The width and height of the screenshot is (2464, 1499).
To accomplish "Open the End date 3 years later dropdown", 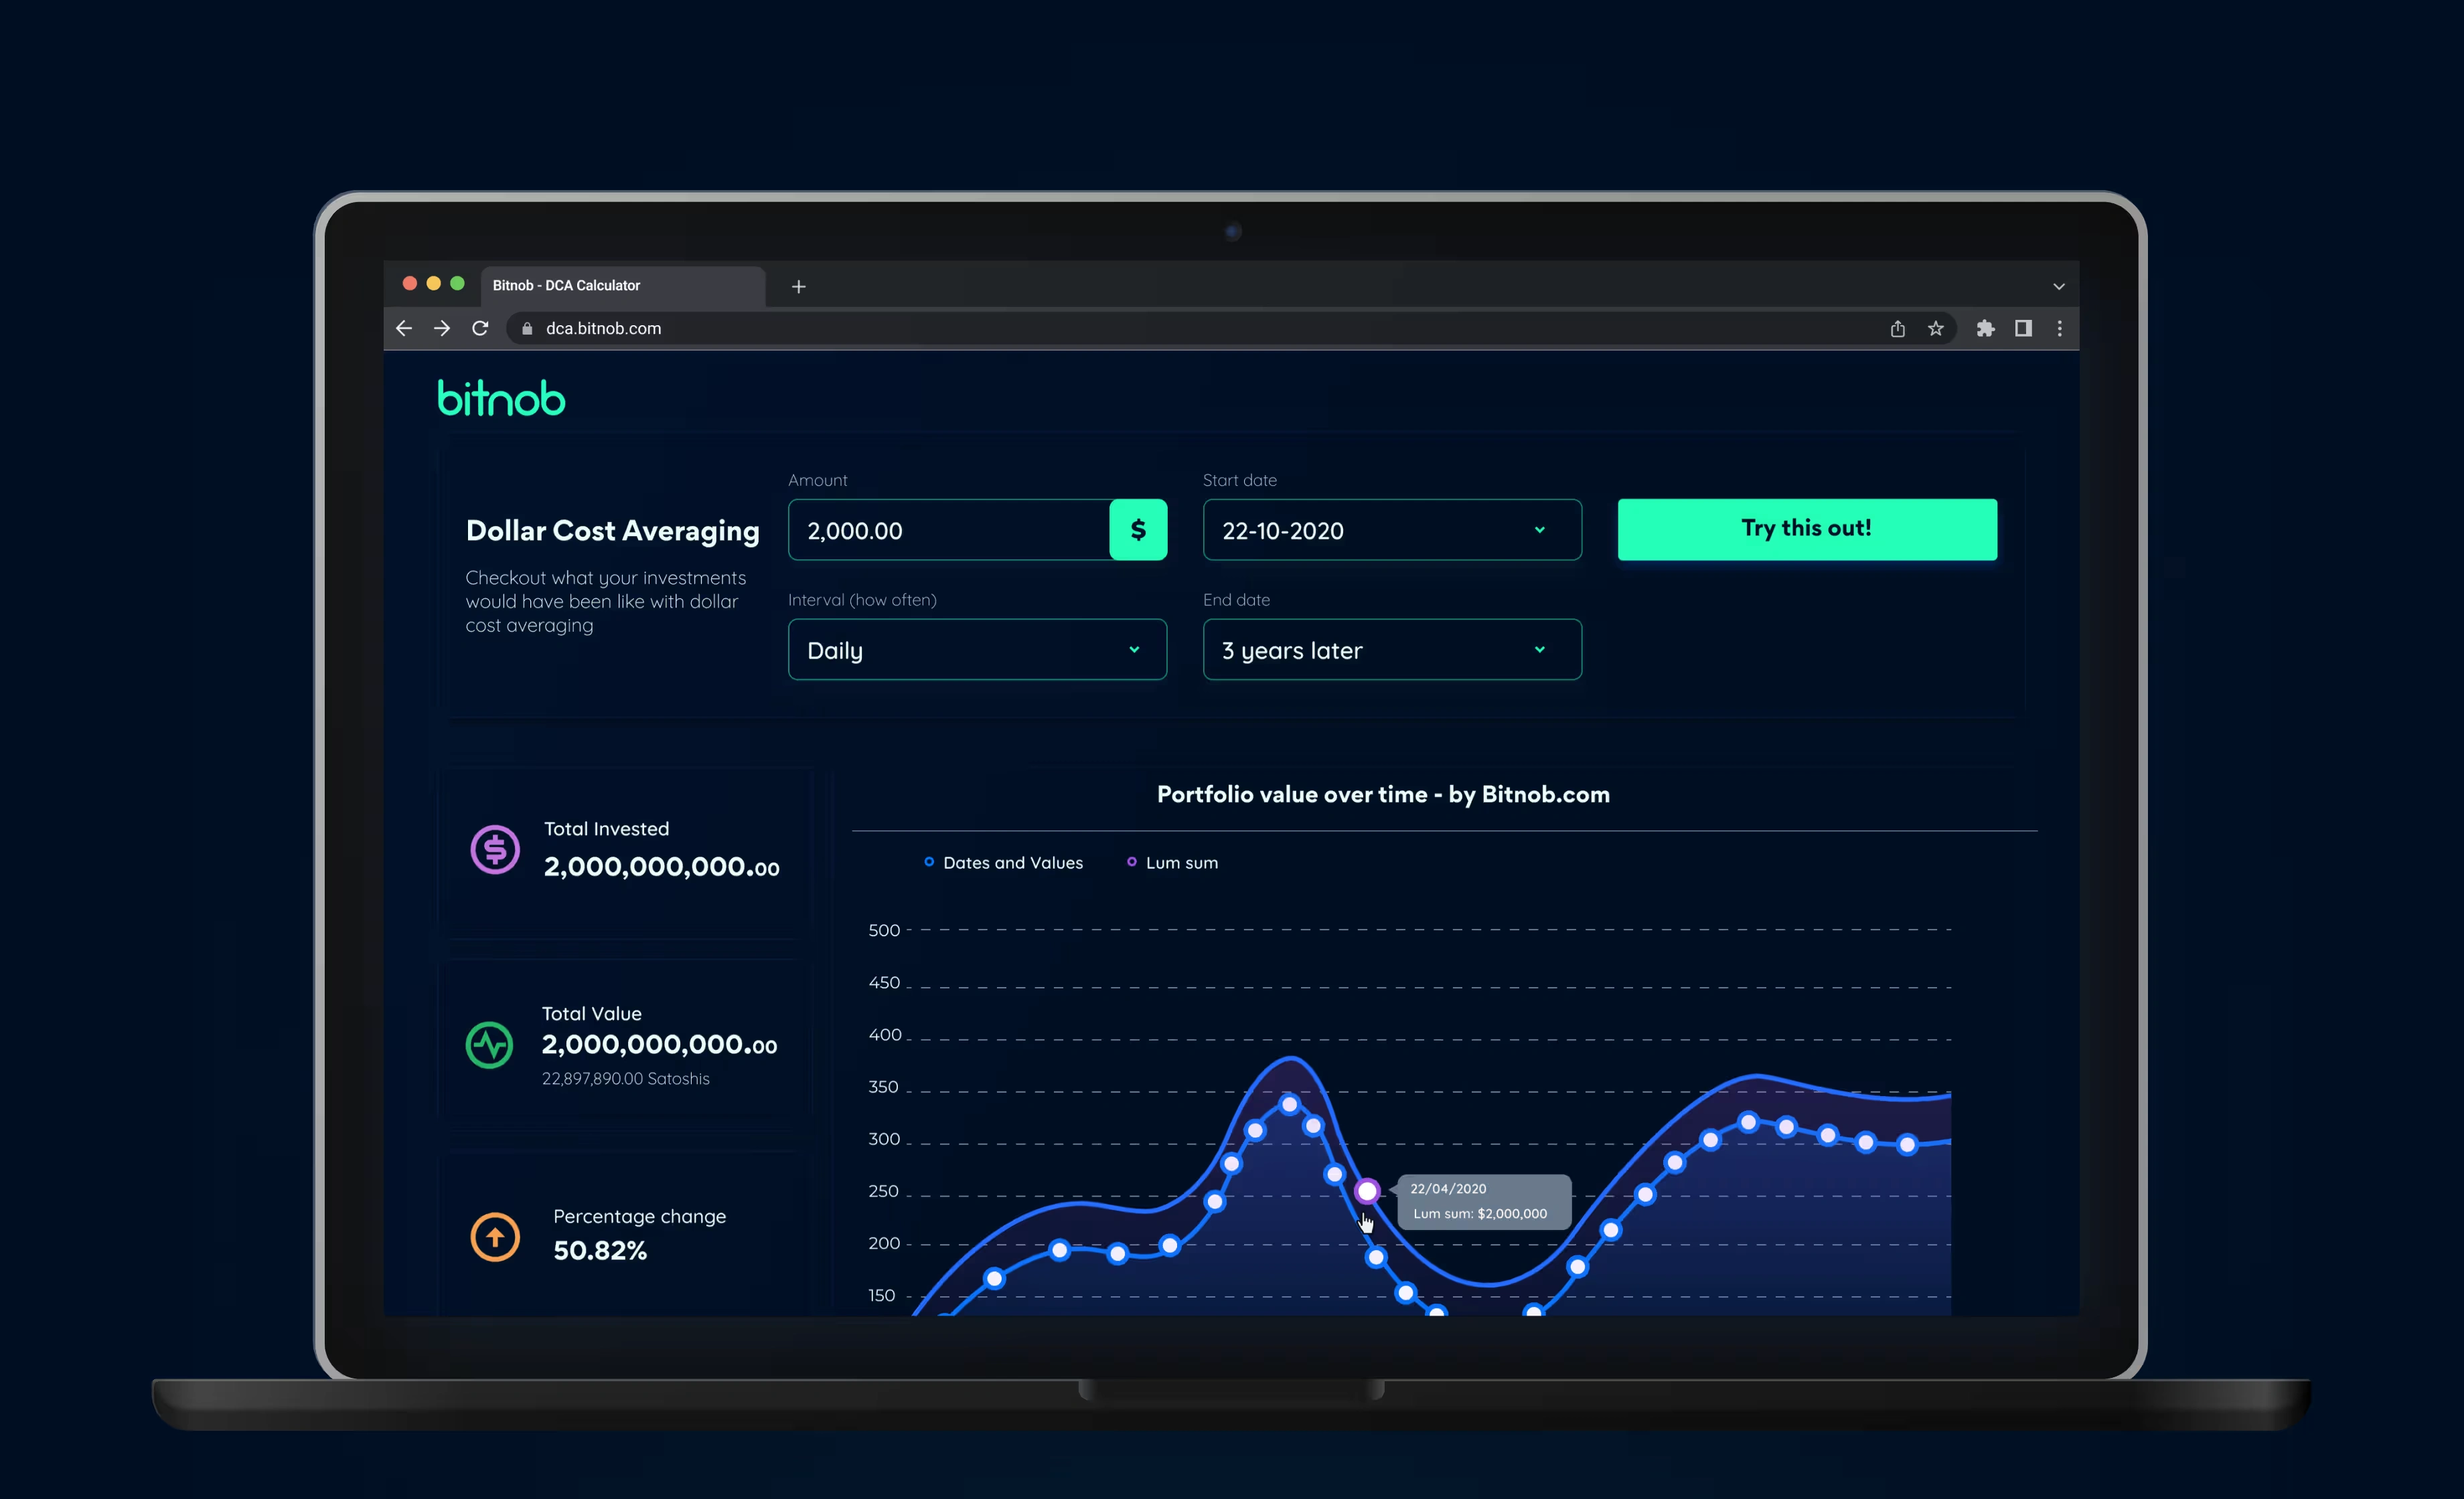I will 1391,650.
